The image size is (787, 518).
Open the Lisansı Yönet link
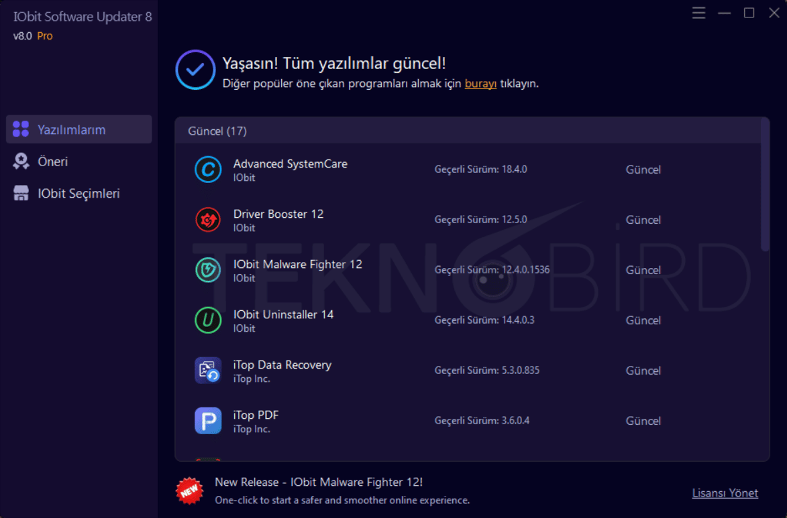(x=725, y=493)
